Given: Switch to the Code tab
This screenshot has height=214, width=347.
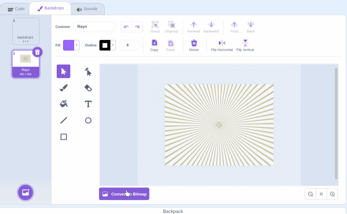Looking at the screenshot, I should pyautogui.click(x=16, y=9).
